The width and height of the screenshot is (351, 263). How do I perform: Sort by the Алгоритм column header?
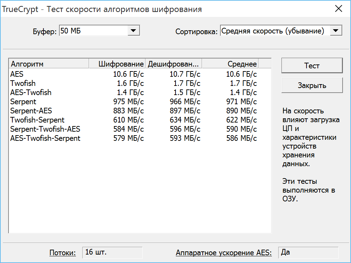point(48,64)
